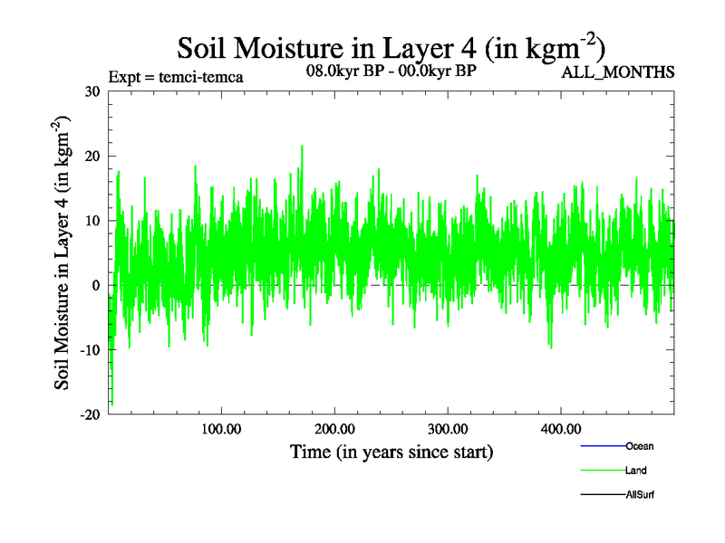This screenshot has height=543, width=725.
Task: Click the 0 y-axis tick label
Action: pyautogui.click(x=96, y=285)
